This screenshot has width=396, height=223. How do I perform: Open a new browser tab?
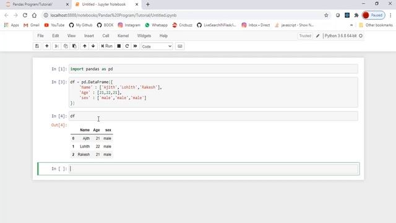coord(148,4)
